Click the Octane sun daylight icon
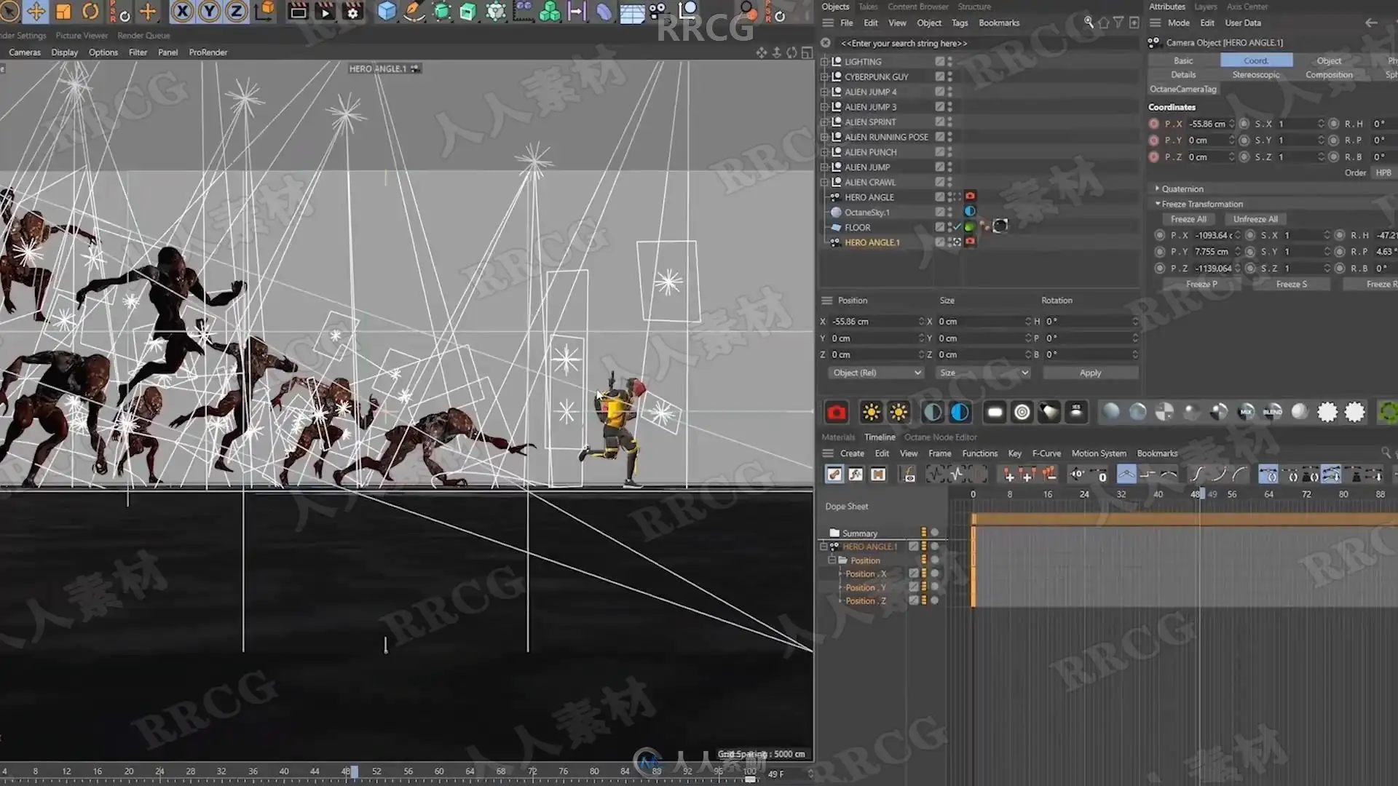The width and height of the screenshot is (1398, 786). coord(871,413)
